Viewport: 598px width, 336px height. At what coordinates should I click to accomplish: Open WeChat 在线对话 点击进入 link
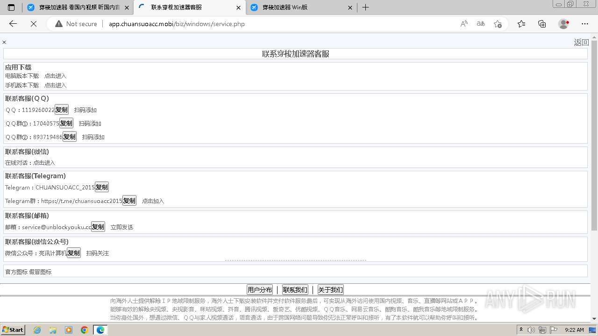pyautogui.click(x=44, y=163)
